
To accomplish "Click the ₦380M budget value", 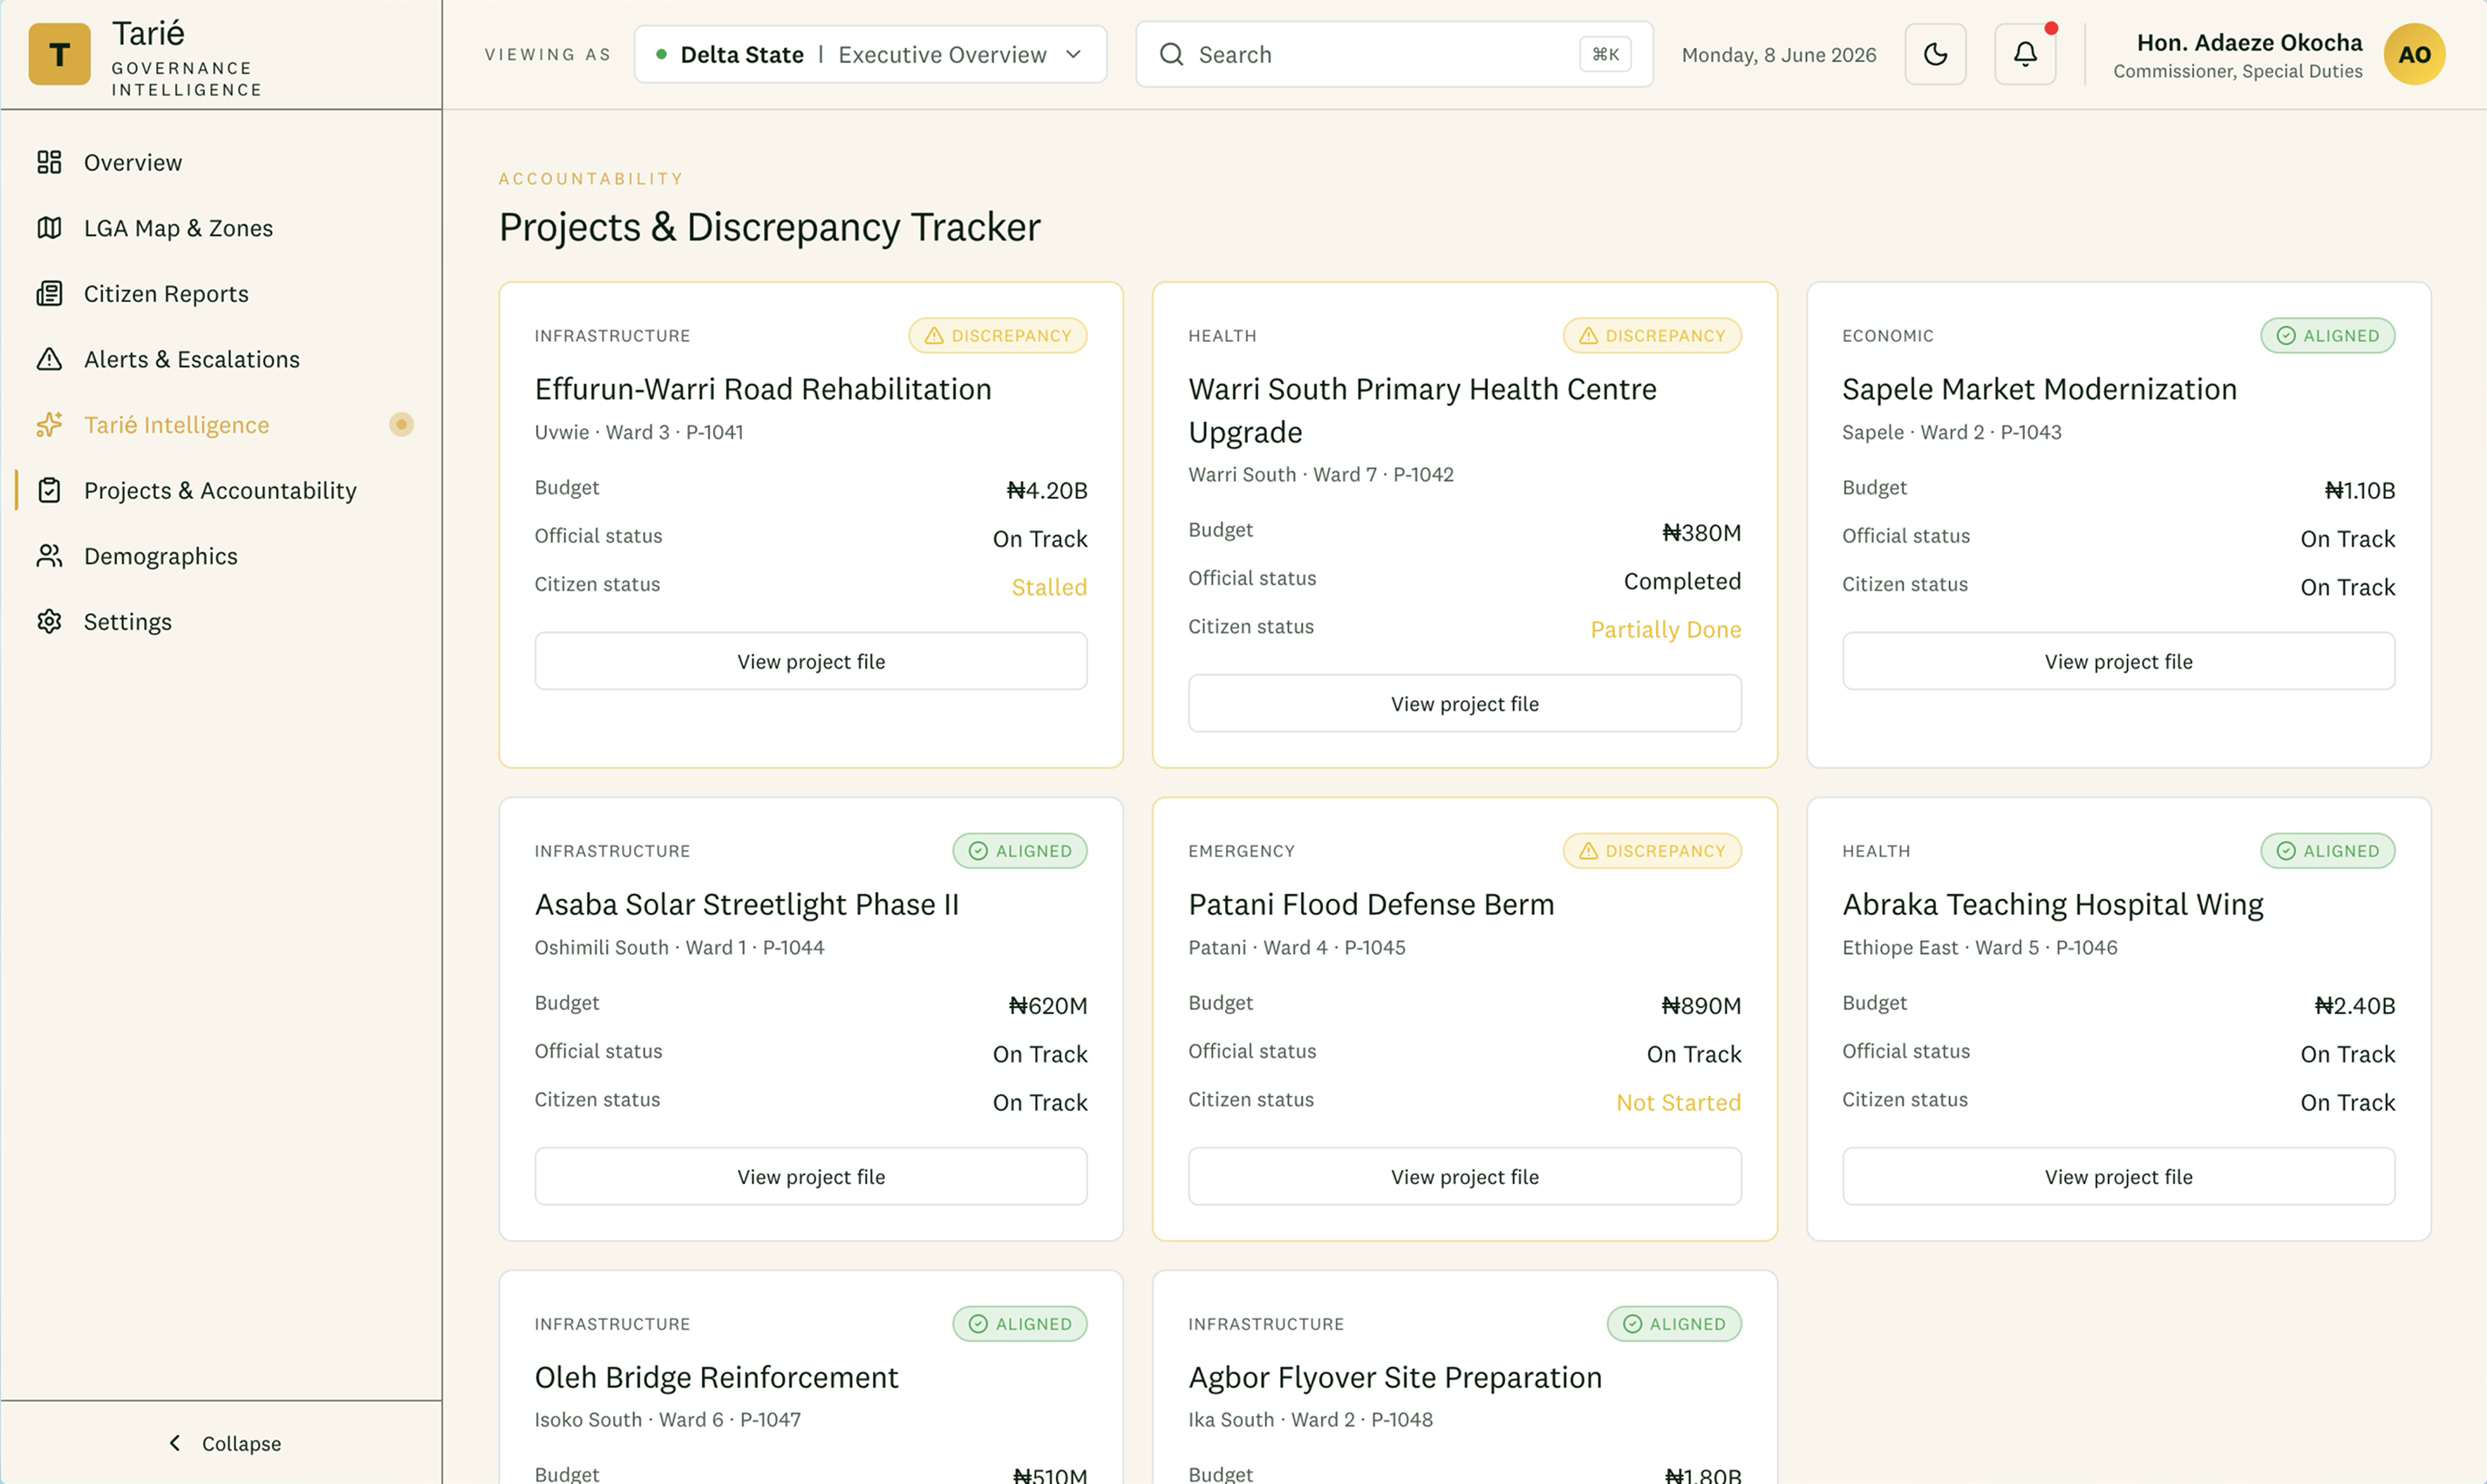I will [1701, 532].
